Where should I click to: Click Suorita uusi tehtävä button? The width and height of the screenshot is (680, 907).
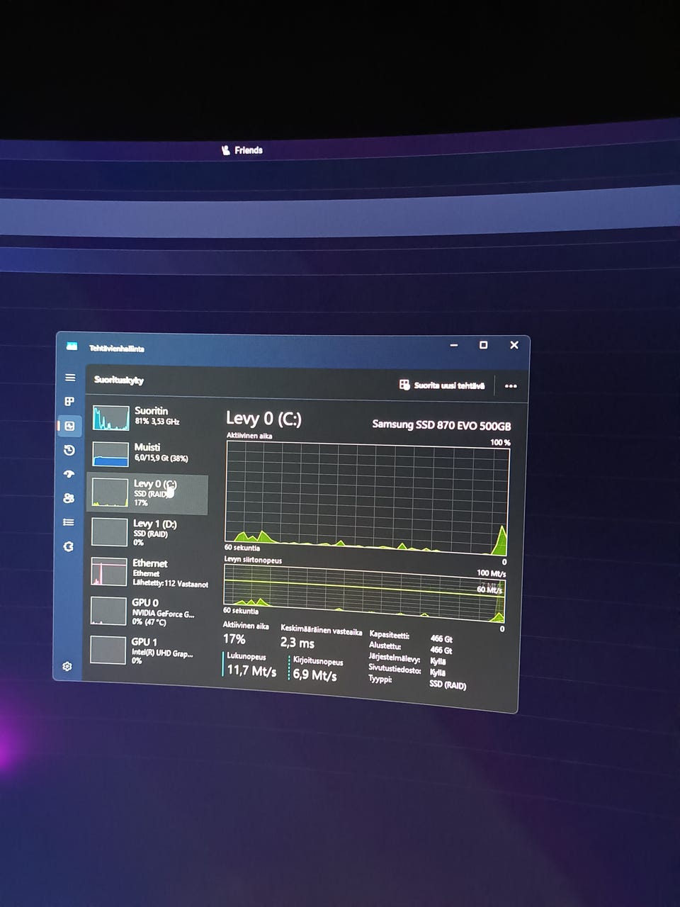pos(443,385)
